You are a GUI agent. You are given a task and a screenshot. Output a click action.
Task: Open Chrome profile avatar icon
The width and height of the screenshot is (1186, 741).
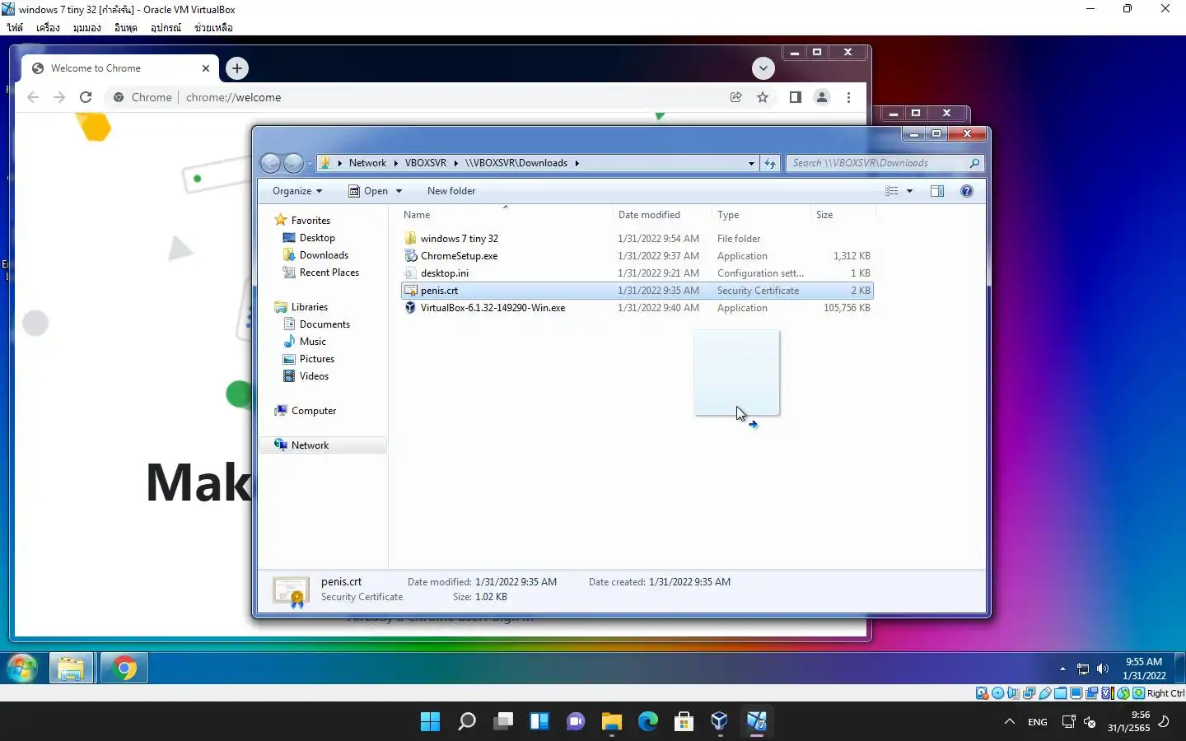822,97
